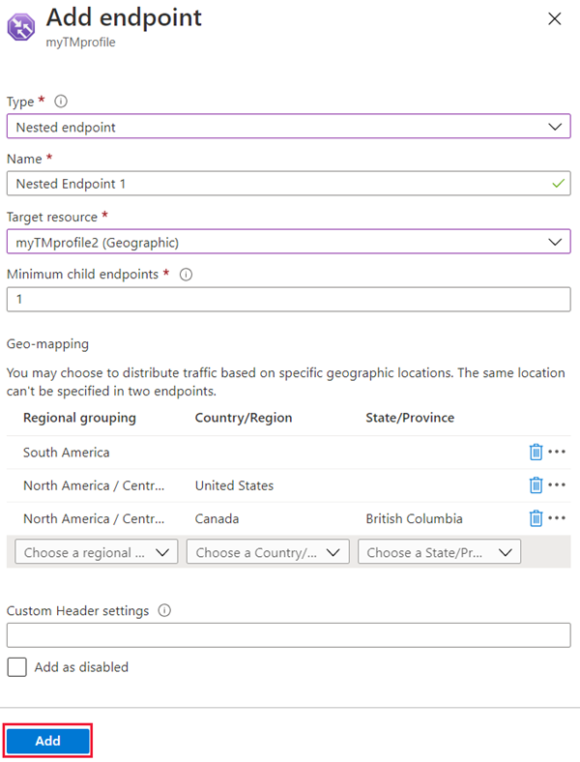
Task: Expand the Target resource dropdown
Action: [x=288, y=242]
